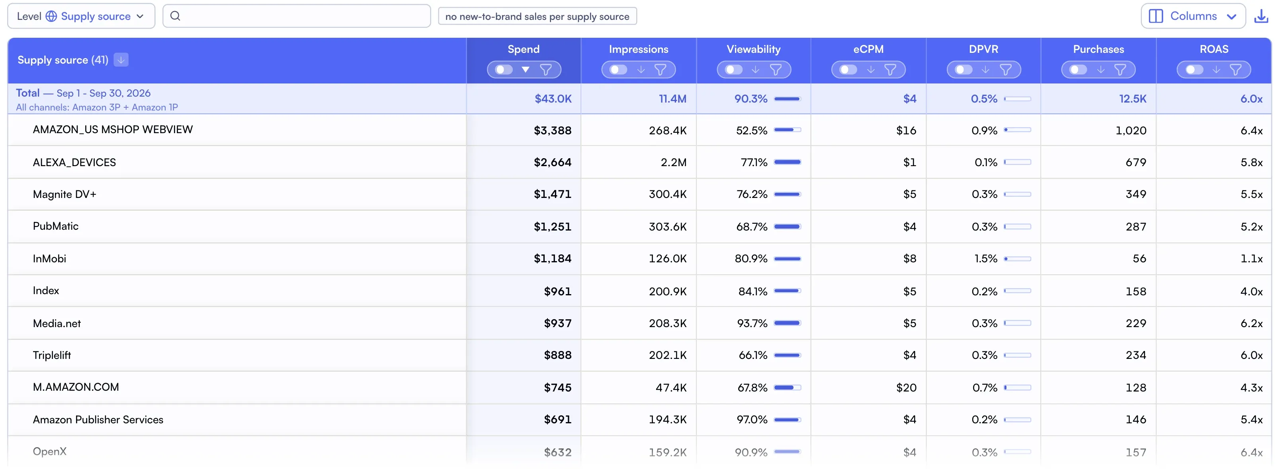1278x469 pixels.
Task: Click the Total viewability progress bar
Action: point(788,99)
